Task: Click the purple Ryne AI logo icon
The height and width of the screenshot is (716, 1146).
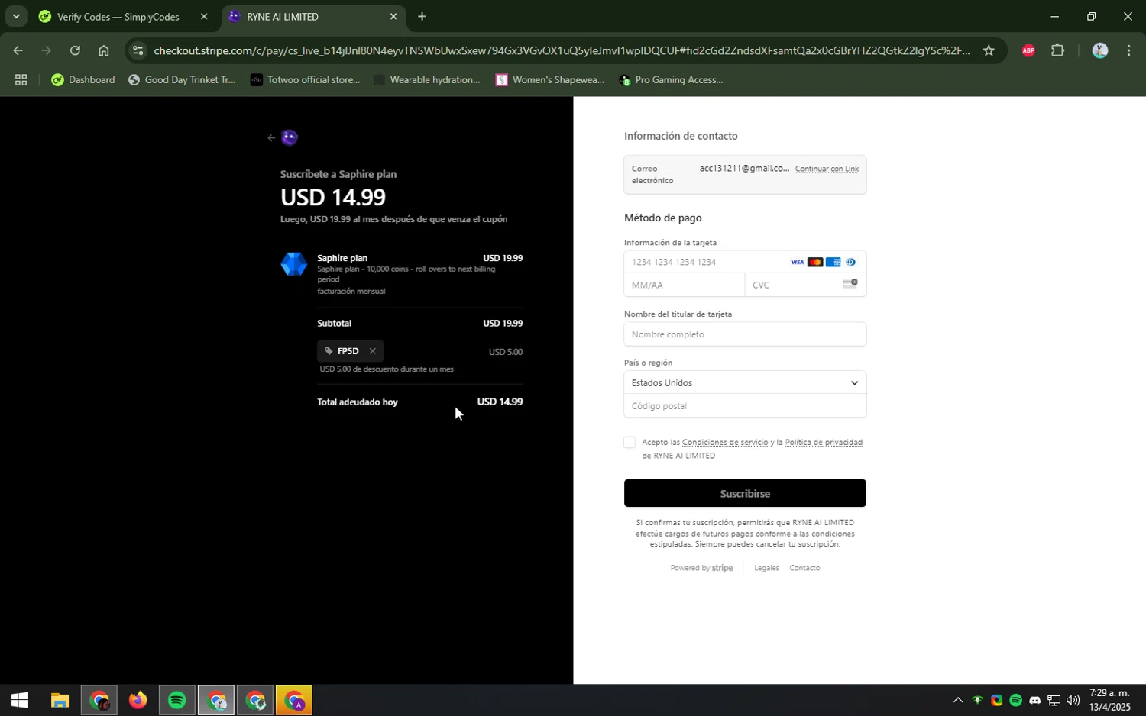Action: coord(290,137)
